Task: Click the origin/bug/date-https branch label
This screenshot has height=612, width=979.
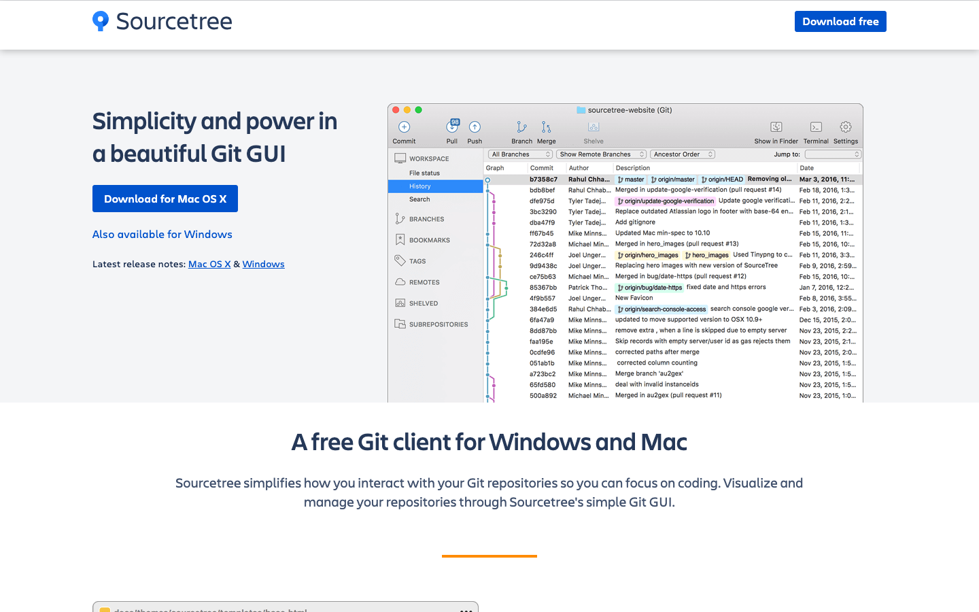Action: [649, 288]
